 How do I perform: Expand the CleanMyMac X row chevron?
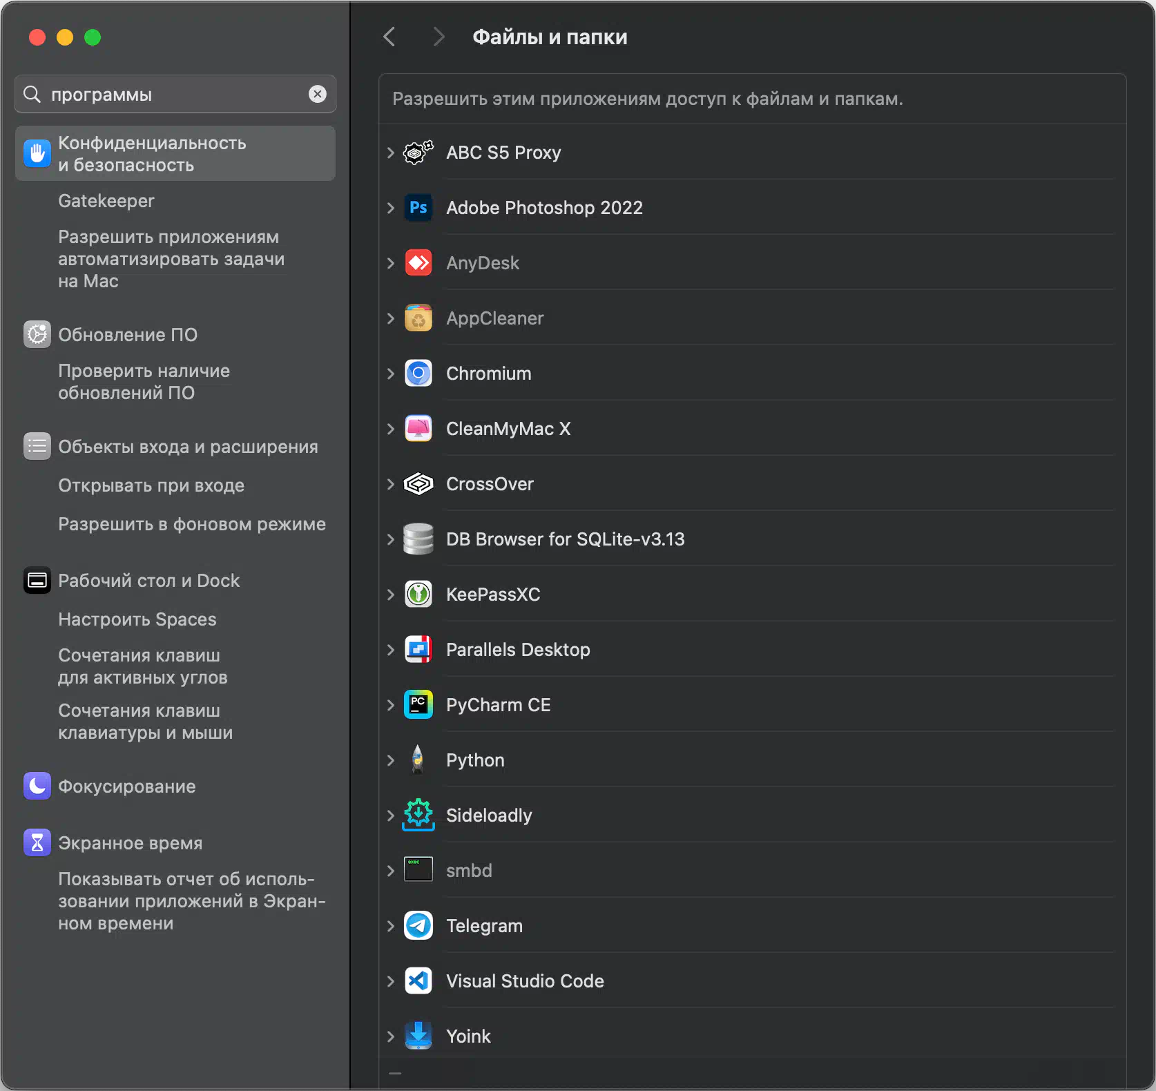tap(391, 428)
